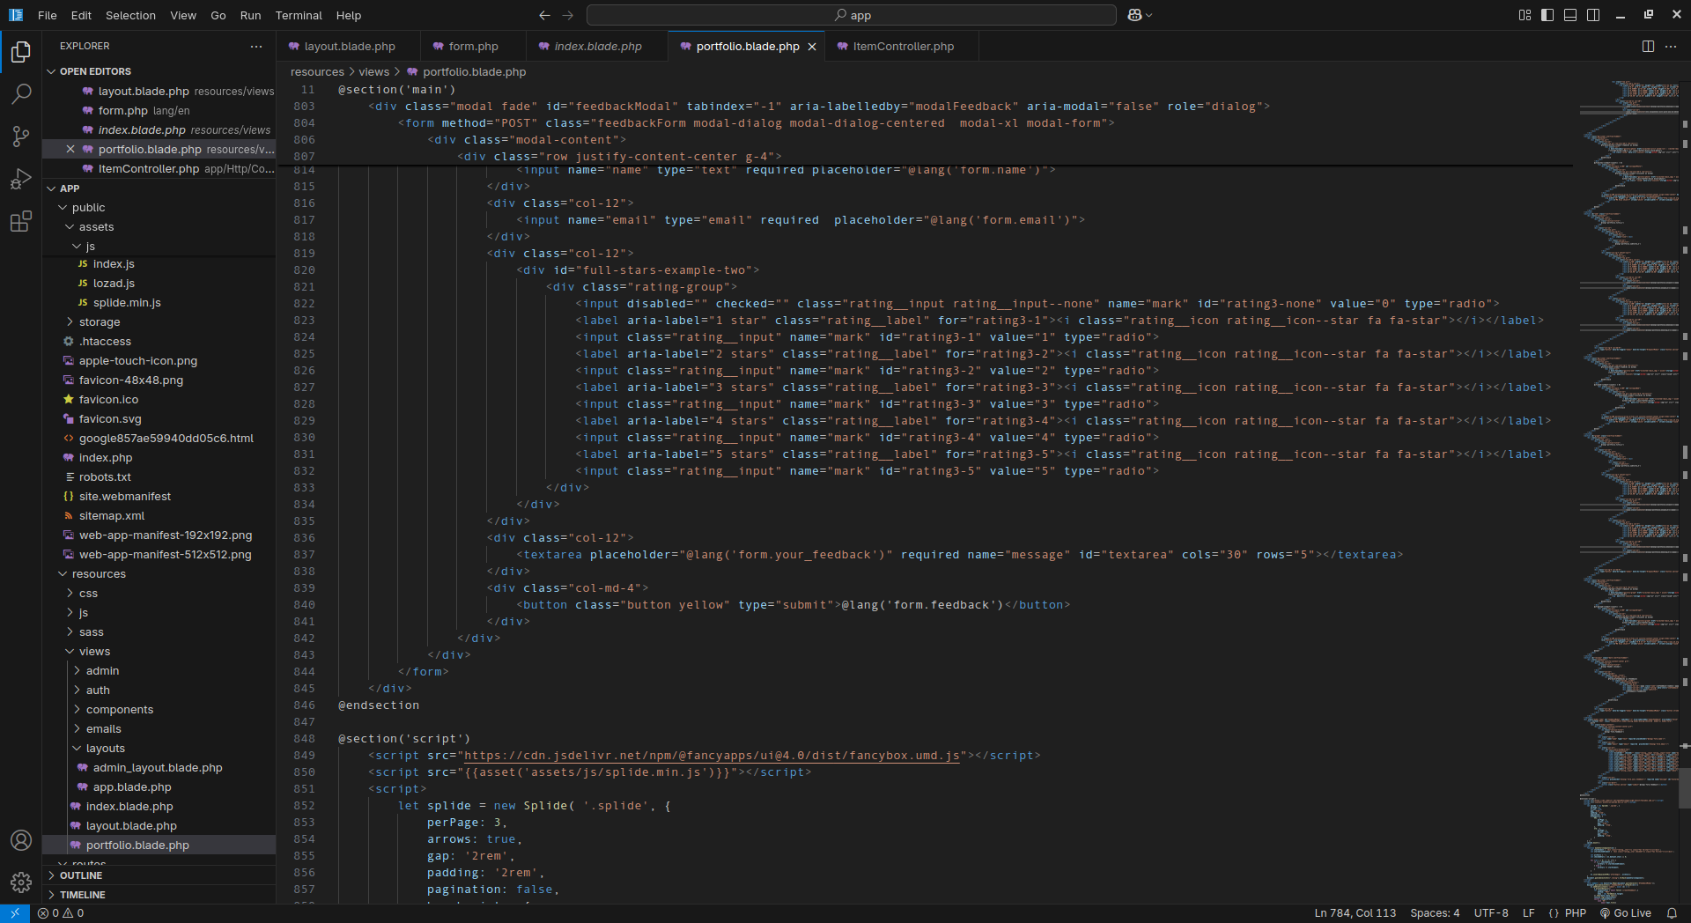
Task: Open the Search view in activity bar
Action: 21,94
